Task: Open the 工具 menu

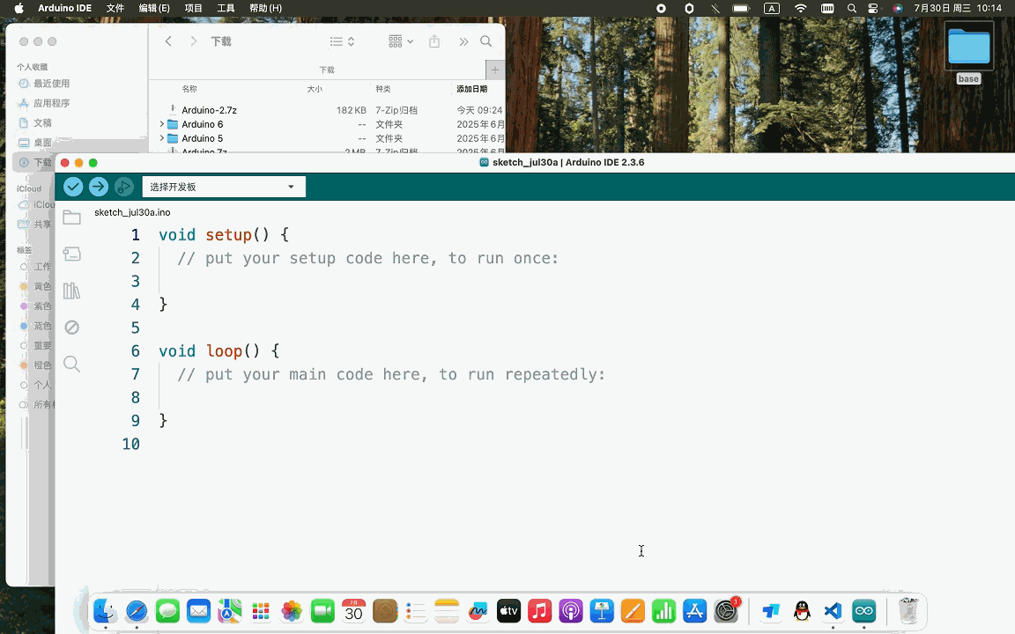Action: pyautogui.click(x=226, y=9)
